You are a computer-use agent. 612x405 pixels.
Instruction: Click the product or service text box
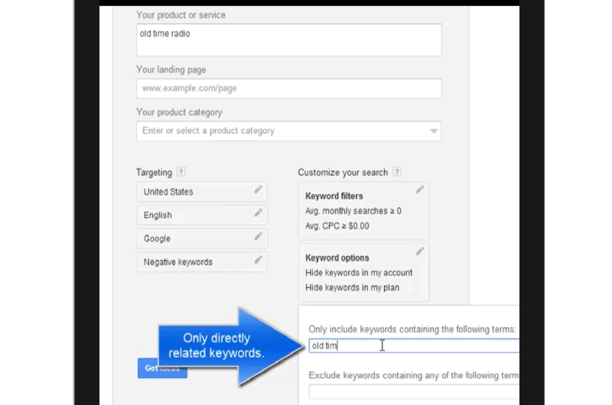click(289, 40)
